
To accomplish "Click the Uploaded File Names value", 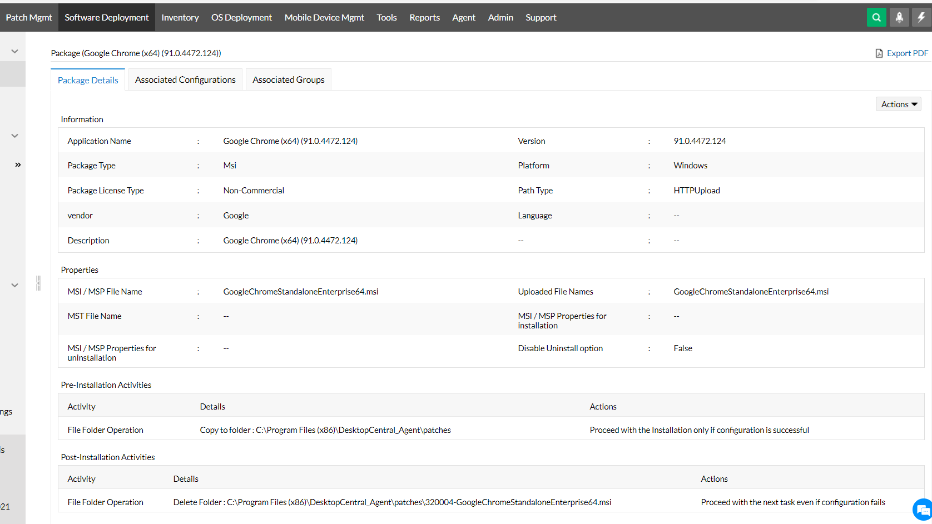I will point(751,292).
